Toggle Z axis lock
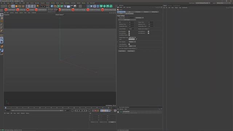233x131 pixels. tap(34, 6)
